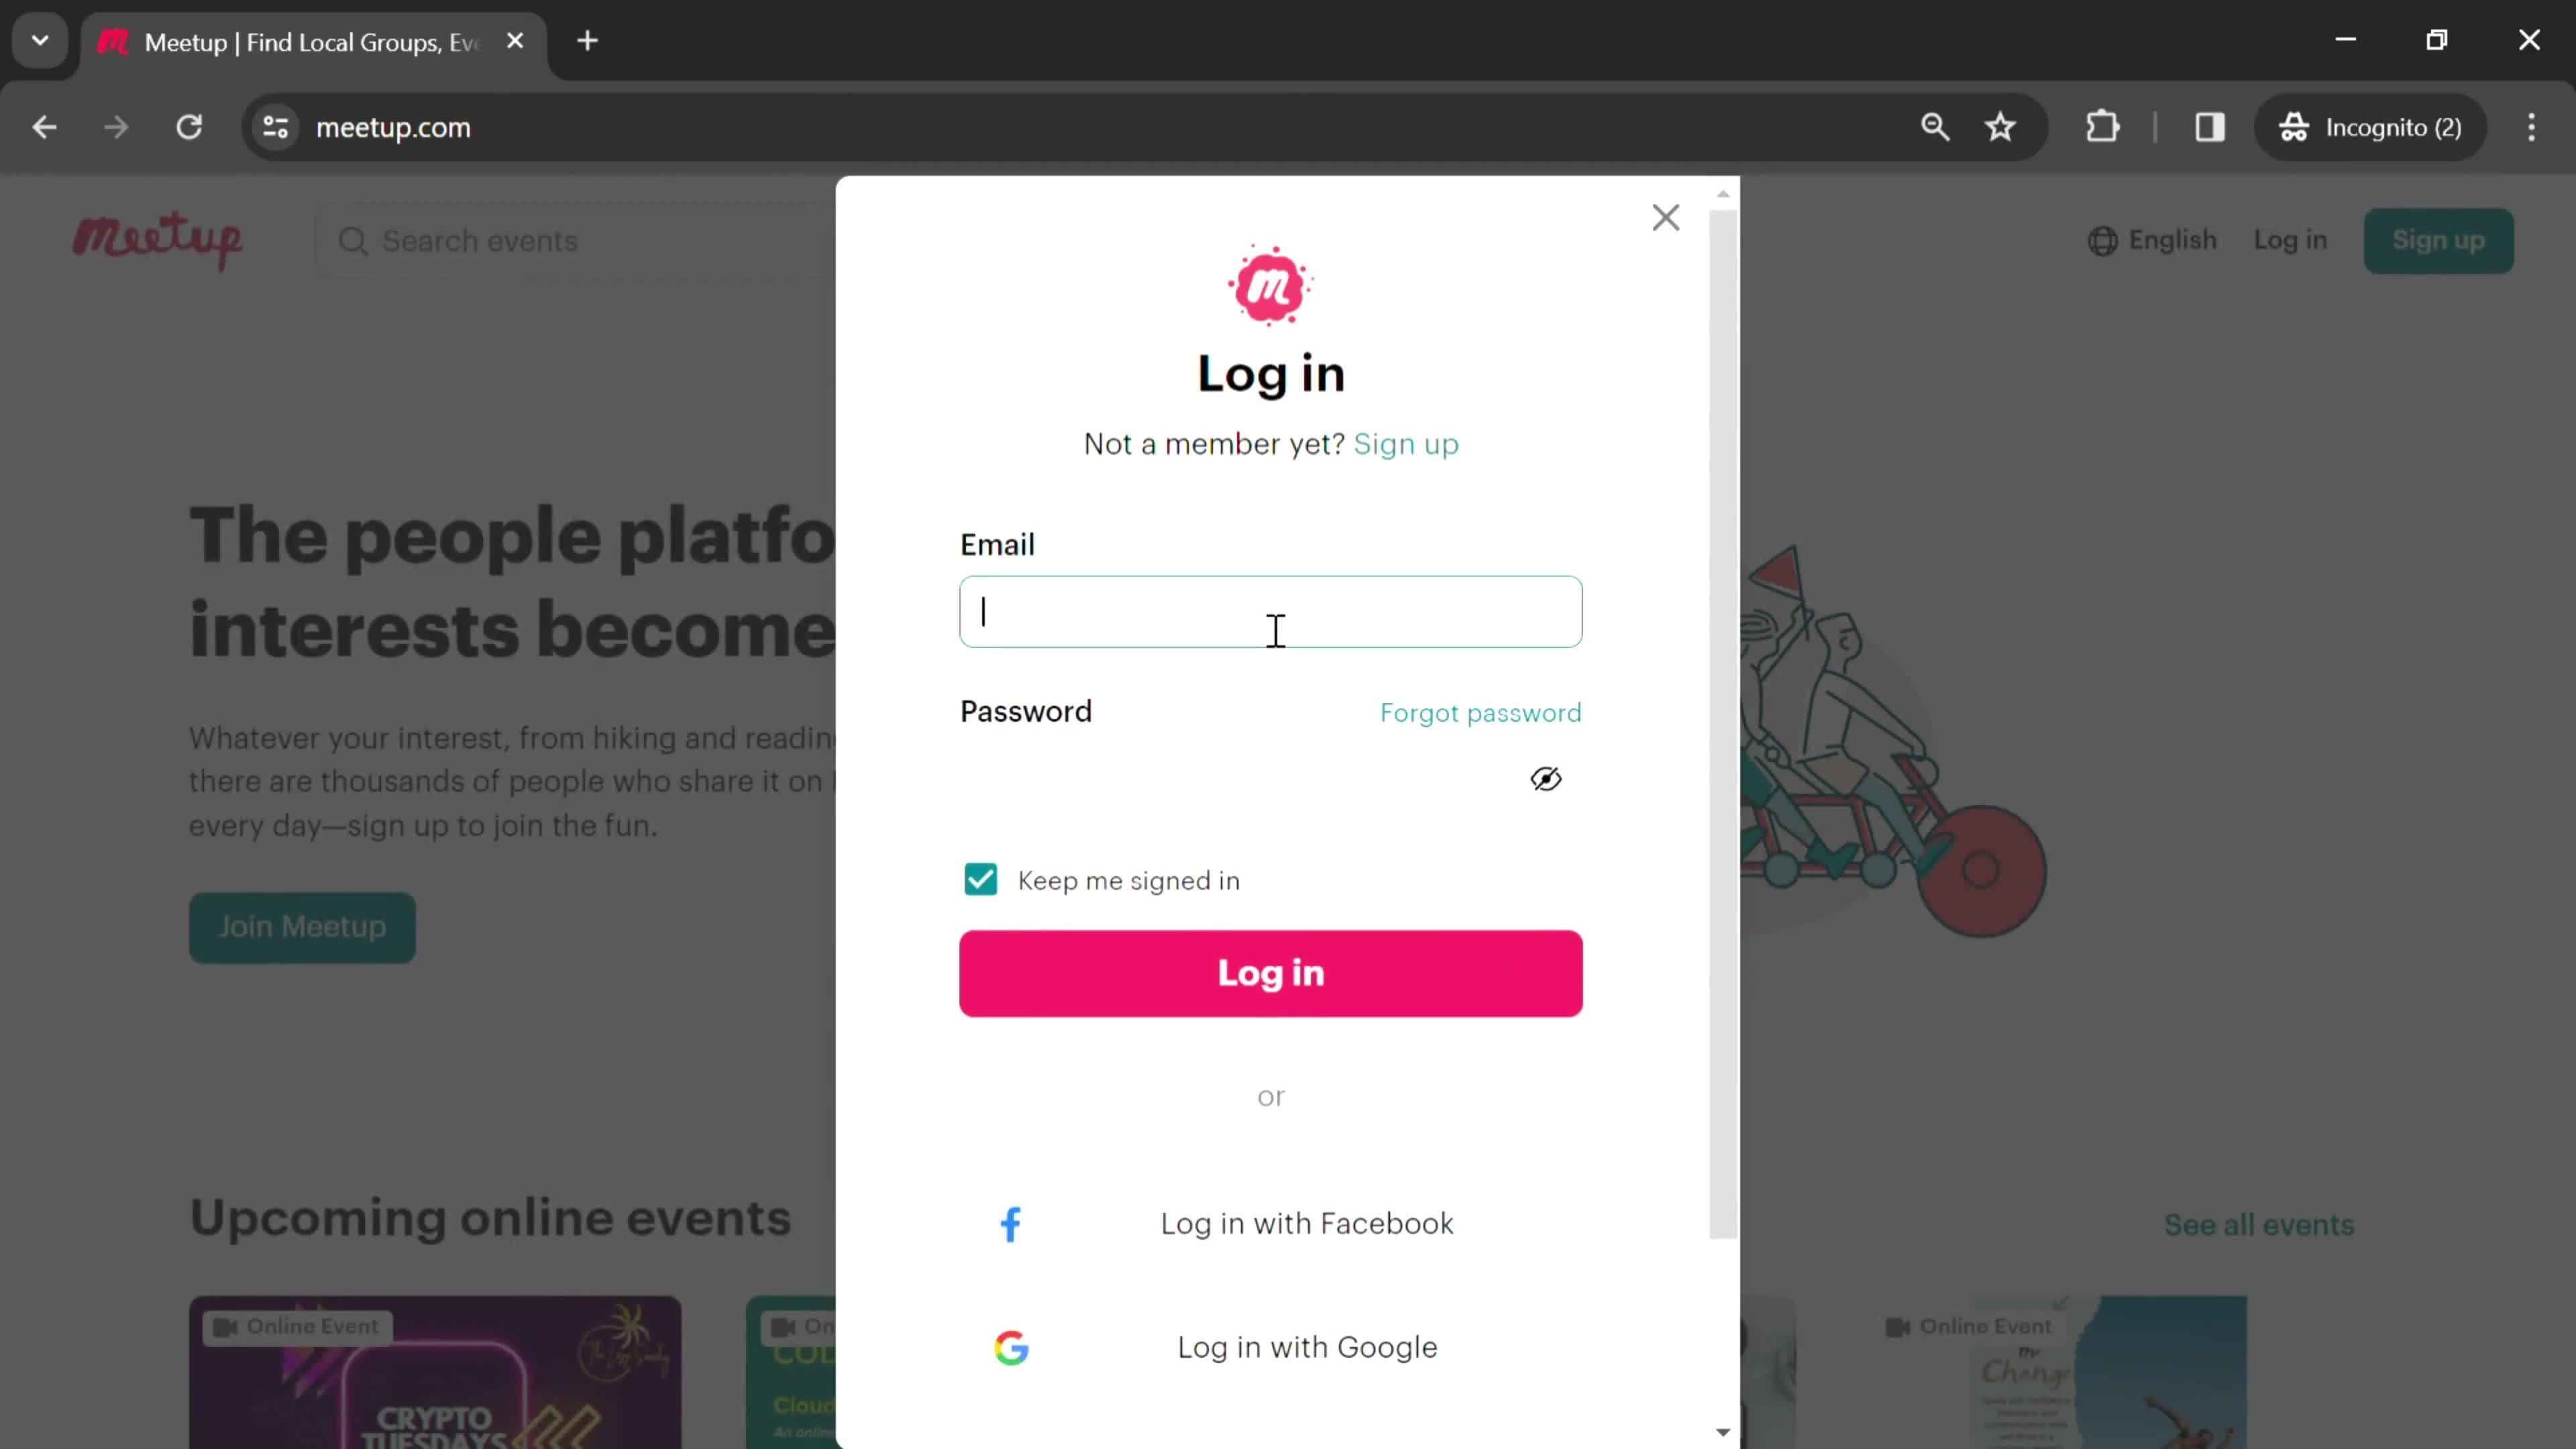Click the Google logo icon for login
The width and height of the screenshot is (2576, 1449).
point(1010,1346)
